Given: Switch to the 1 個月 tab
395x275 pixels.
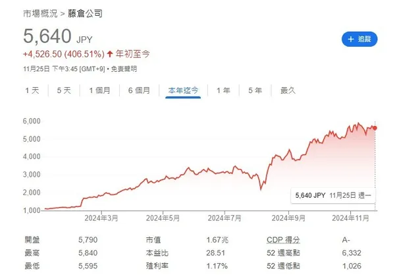Looking at the screenshot, I should click(x=100, y=90).
